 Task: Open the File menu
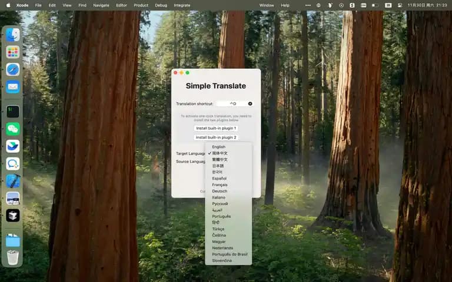[38, 5]
